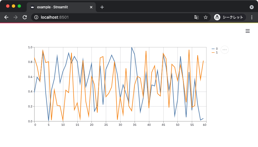The image size is (258, 147).
Task: Open the Streamlit hamburger menu
Action: click(247, 31)
